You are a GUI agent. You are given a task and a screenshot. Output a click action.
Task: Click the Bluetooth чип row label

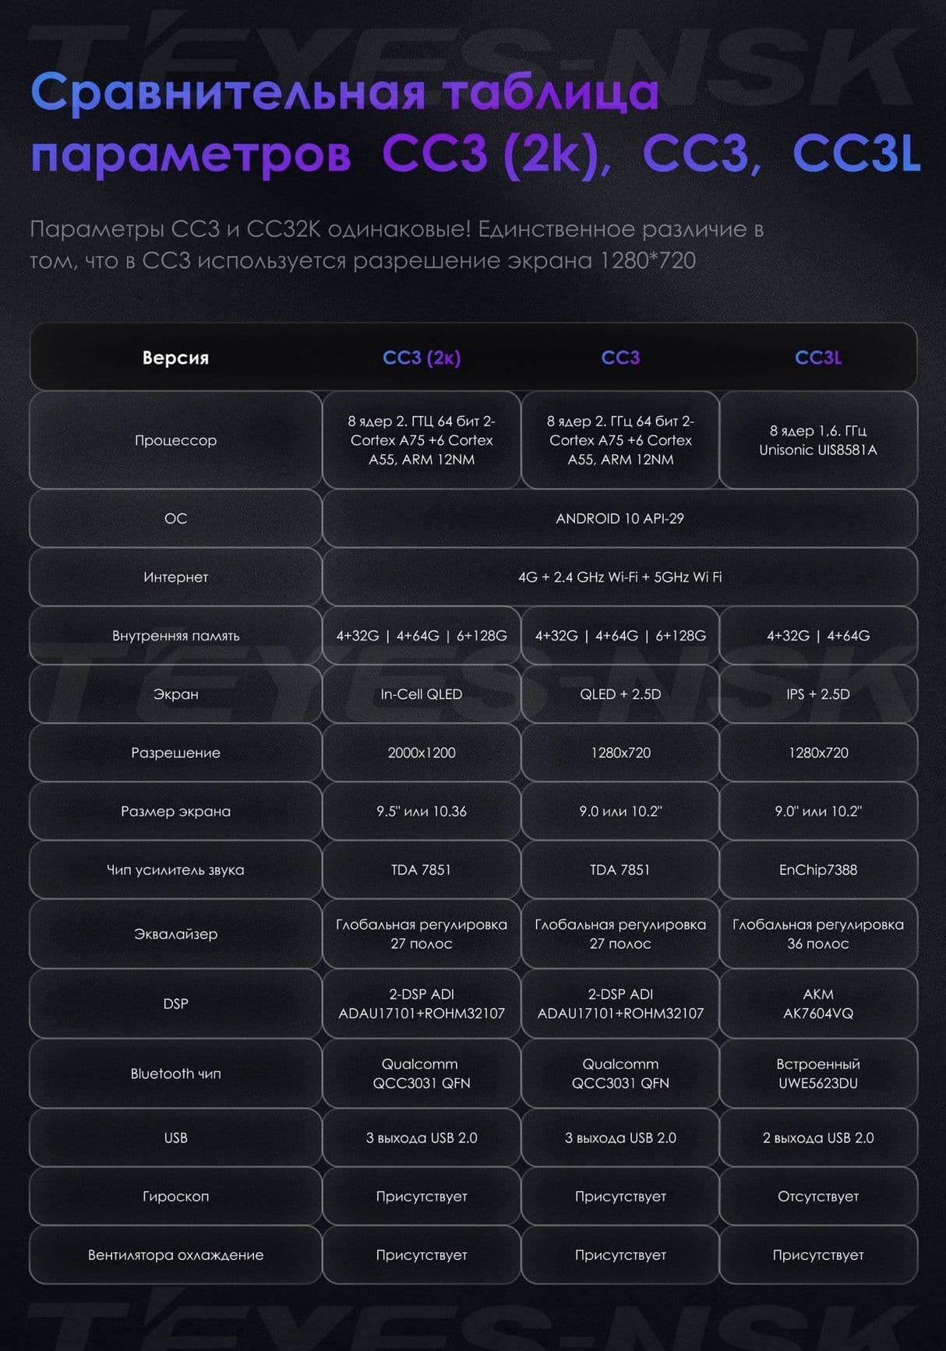pyautogui.click(x=175, y=1074)
